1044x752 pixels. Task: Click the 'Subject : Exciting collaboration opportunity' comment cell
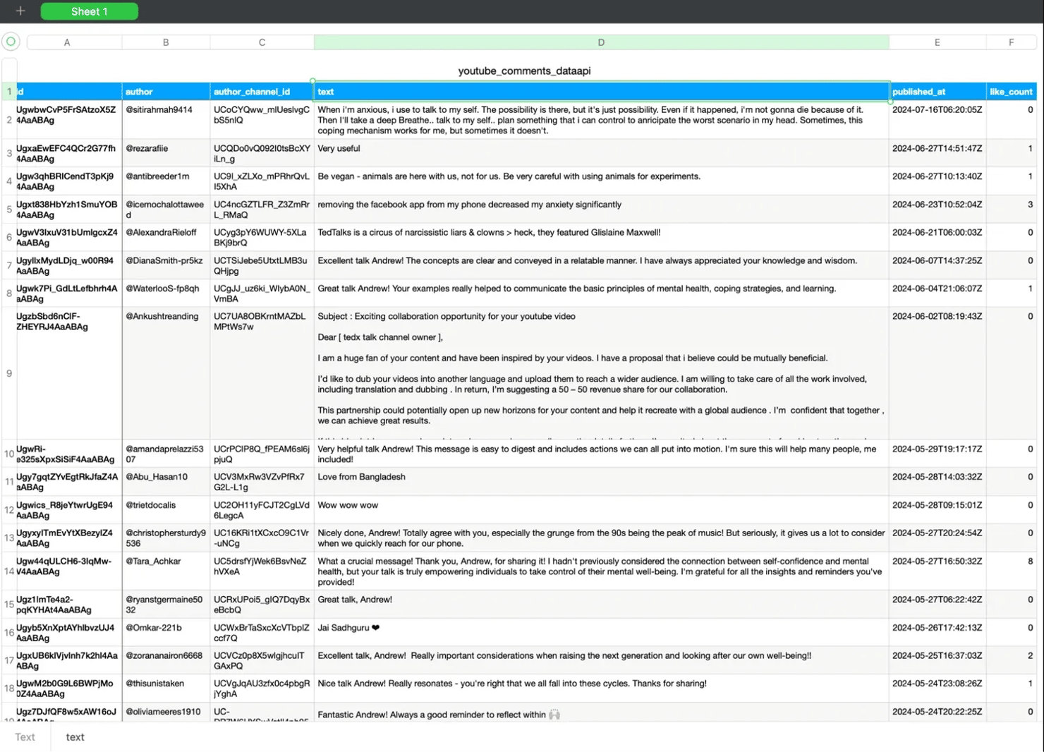click(601, 373)
